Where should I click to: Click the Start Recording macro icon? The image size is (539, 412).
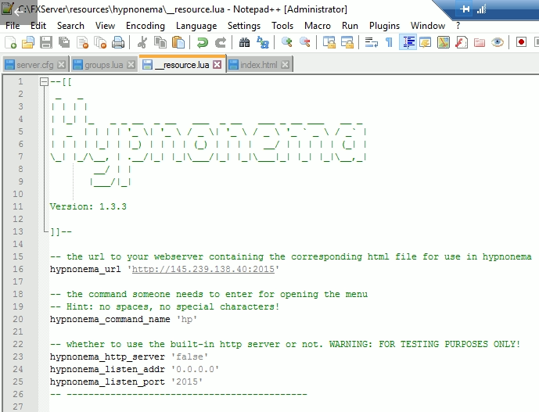point(521,43)
